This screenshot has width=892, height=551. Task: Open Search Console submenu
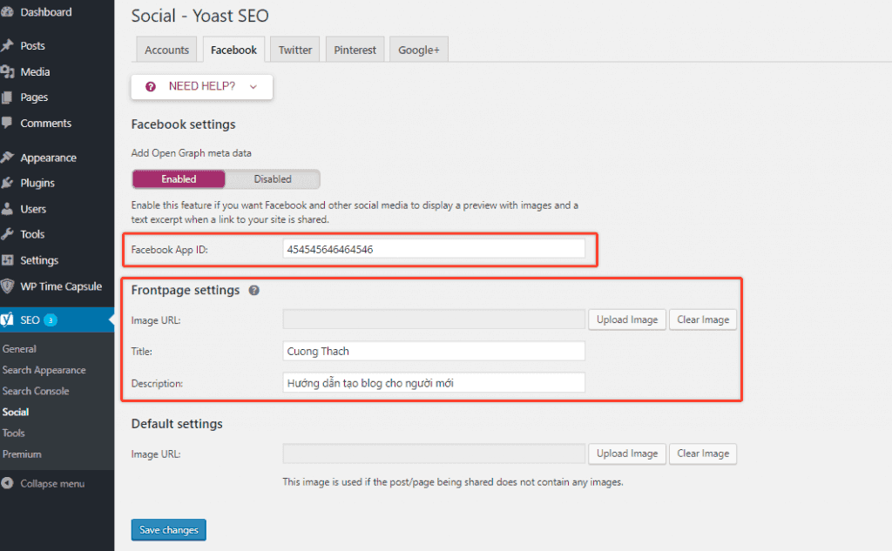35,391
